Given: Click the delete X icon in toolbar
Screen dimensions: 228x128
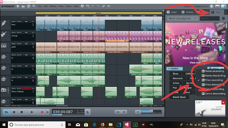Looking at the screenshot, I should pyautogui.click(x=109, y=6).
